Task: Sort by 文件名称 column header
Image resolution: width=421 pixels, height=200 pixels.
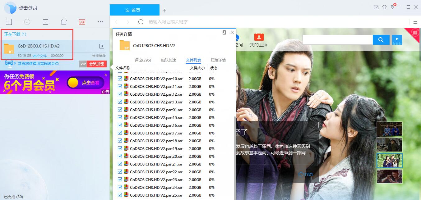Action: (123, 68)
